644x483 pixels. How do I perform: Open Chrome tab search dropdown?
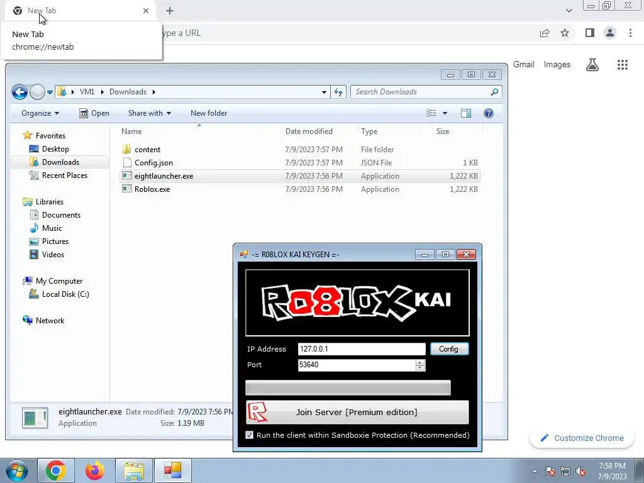point(569,11)
